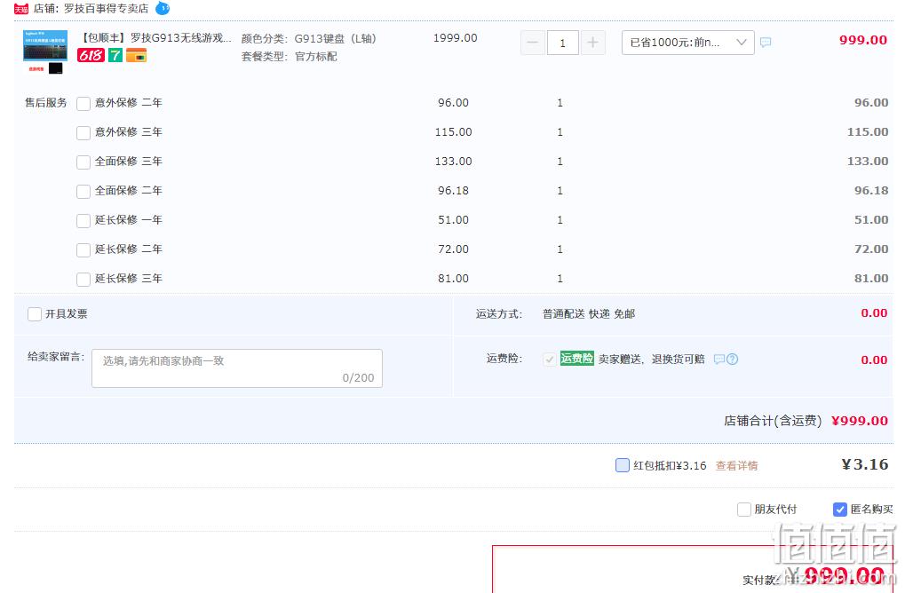Click the 店铺合计(含运费) label

[773, 421]
